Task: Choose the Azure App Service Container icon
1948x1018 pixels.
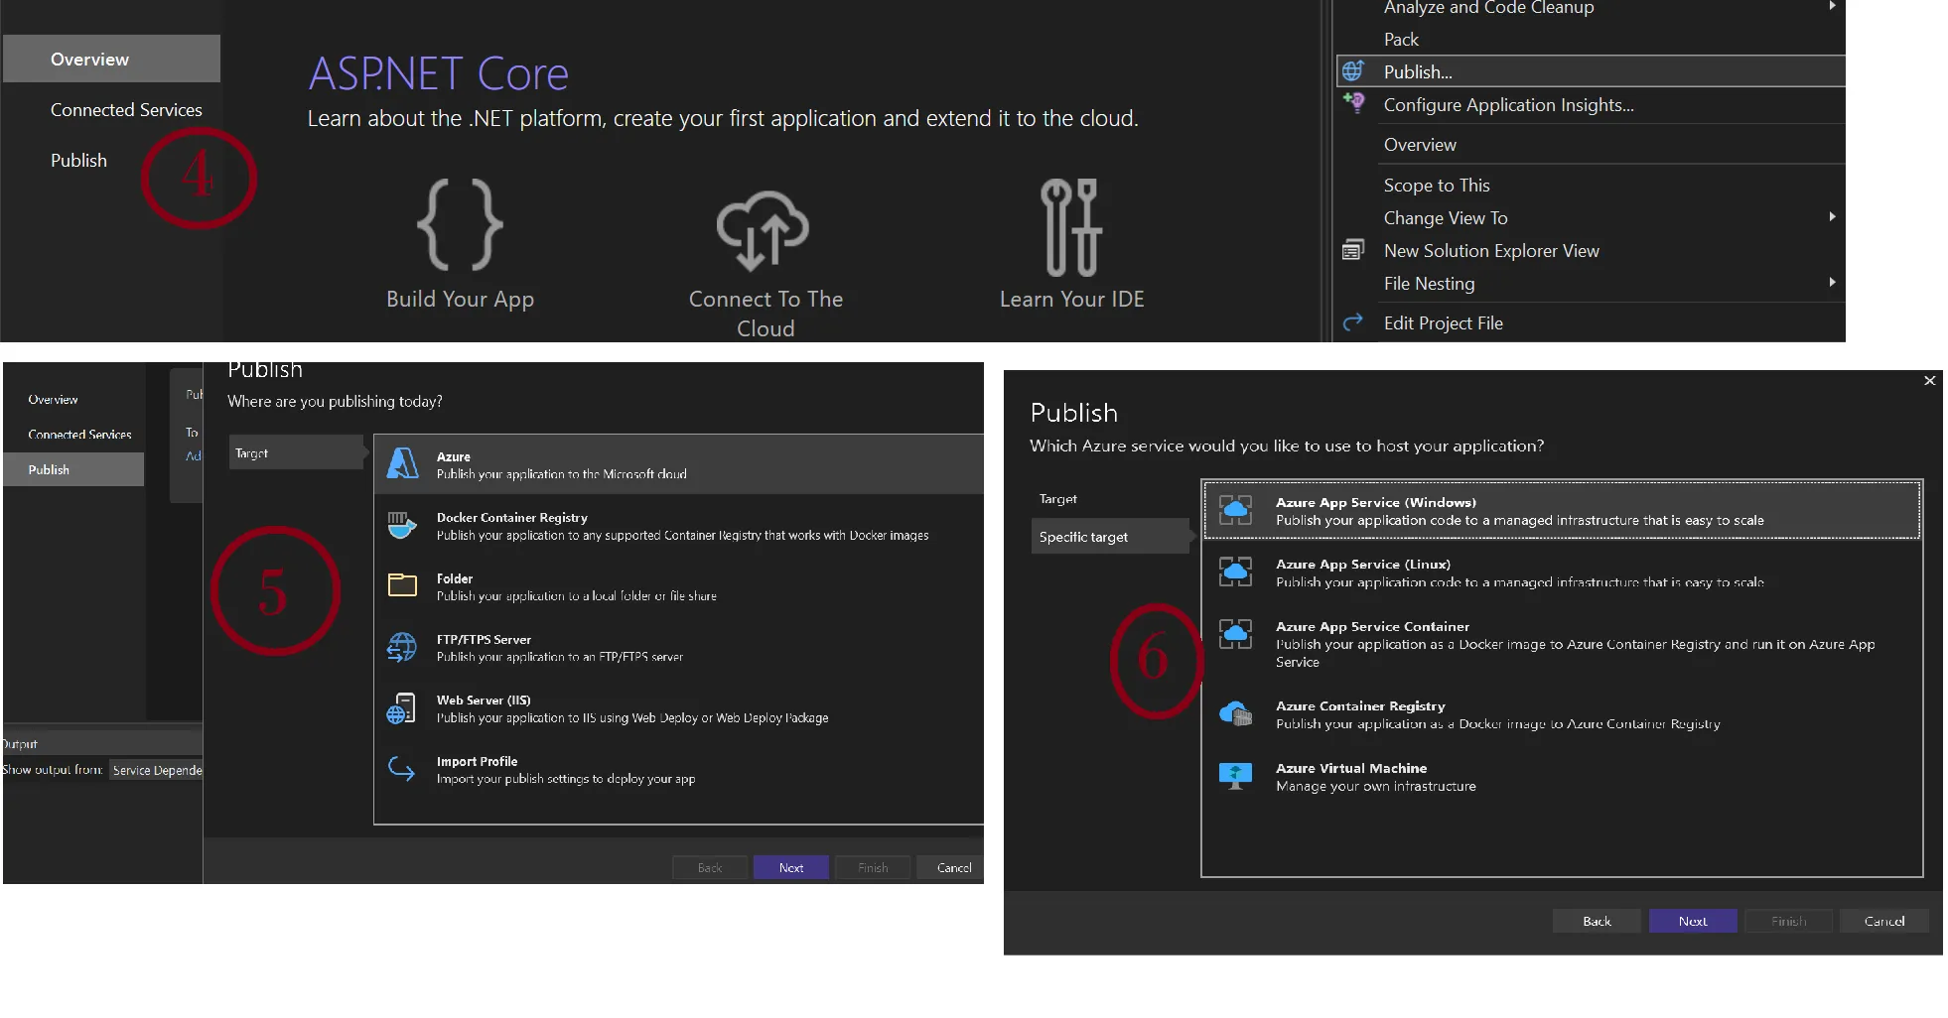Action: tap(1235, 634)
